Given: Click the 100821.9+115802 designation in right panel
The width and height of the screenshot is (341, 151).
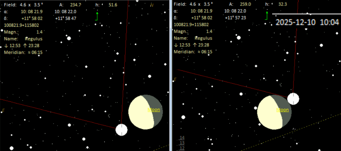Looking at the screenshot, I should tap(191, 25).
